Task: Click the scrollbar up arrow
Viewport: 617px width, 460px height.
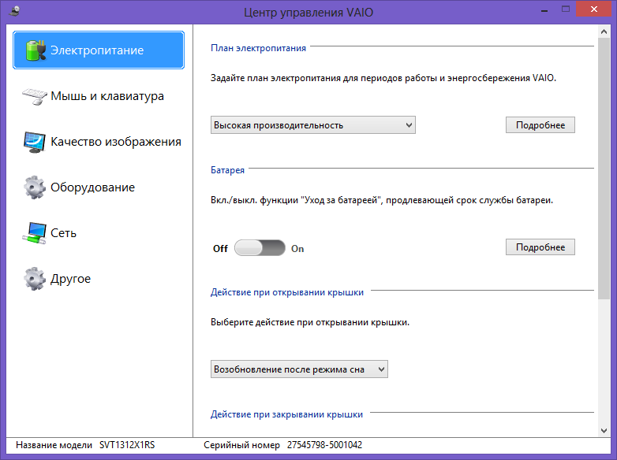Action: (x=604, y=32)
